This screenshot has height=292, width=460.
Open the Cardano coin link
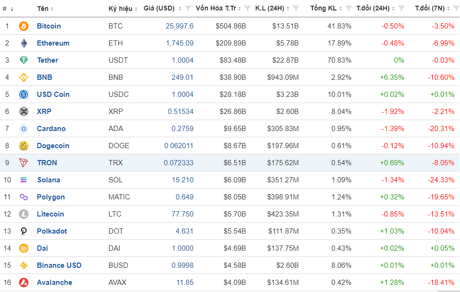tap(51, 129)
